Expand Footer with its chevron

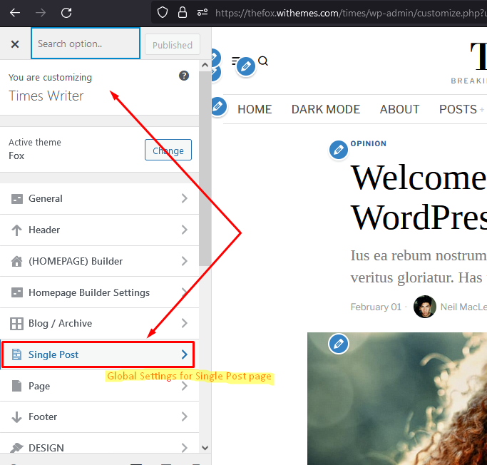tap(185, 417)
